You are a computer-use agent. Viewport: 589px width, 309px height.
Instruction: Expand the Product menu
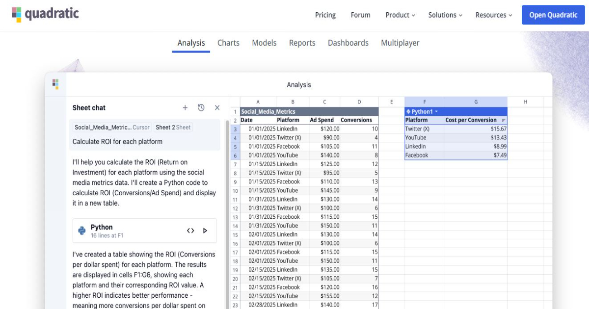pyautogui.click(x=400, y=15)
